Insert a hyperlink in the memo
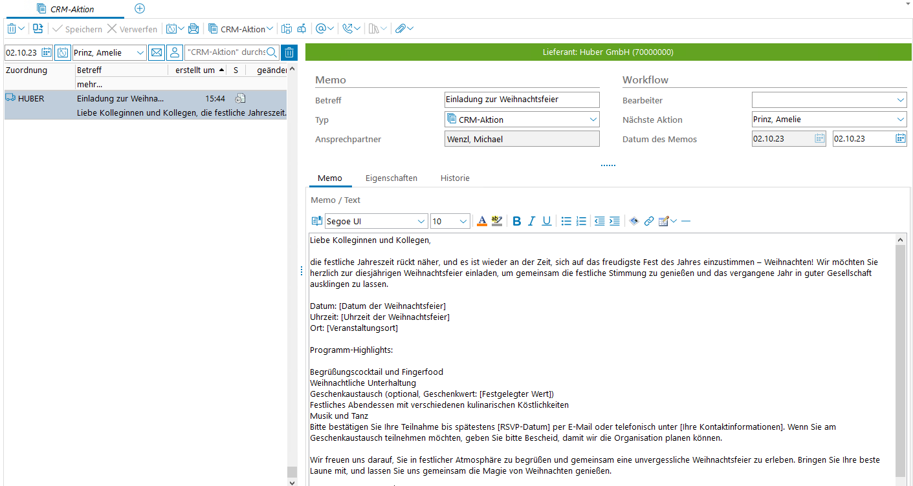Screen dimensions: 913x486 (648, 221)
